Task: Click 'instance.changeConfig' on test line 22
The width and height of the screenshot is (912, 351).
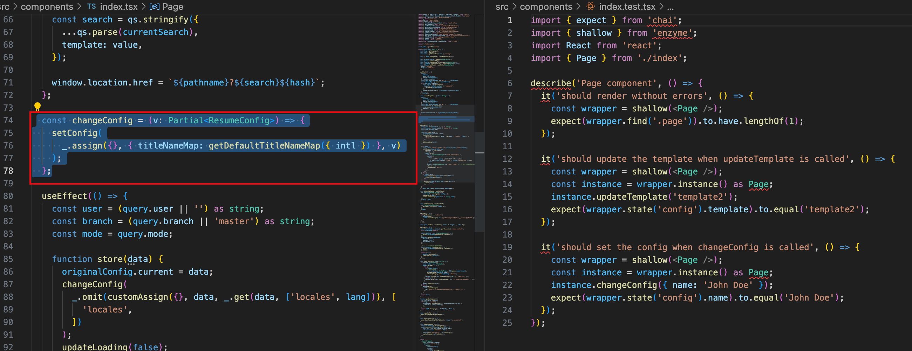Action: coord(604,285)
